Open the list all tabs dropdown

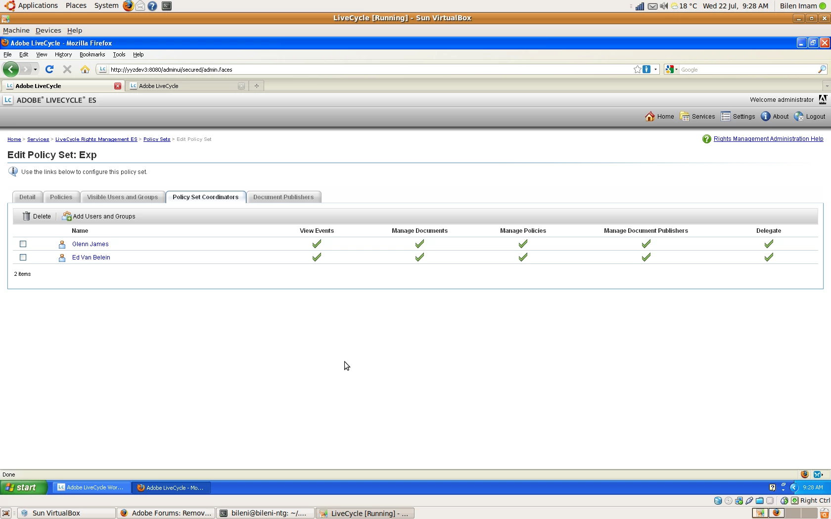tap(826, 86)
